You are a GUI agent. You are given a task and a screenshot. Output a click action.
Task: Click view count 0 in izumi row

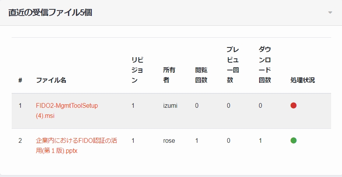coord(197,106)
